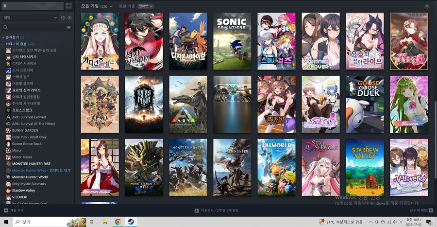Select Sexy Mystic Survivors in sidebar

pyautogui.click(x=29, y=184)
